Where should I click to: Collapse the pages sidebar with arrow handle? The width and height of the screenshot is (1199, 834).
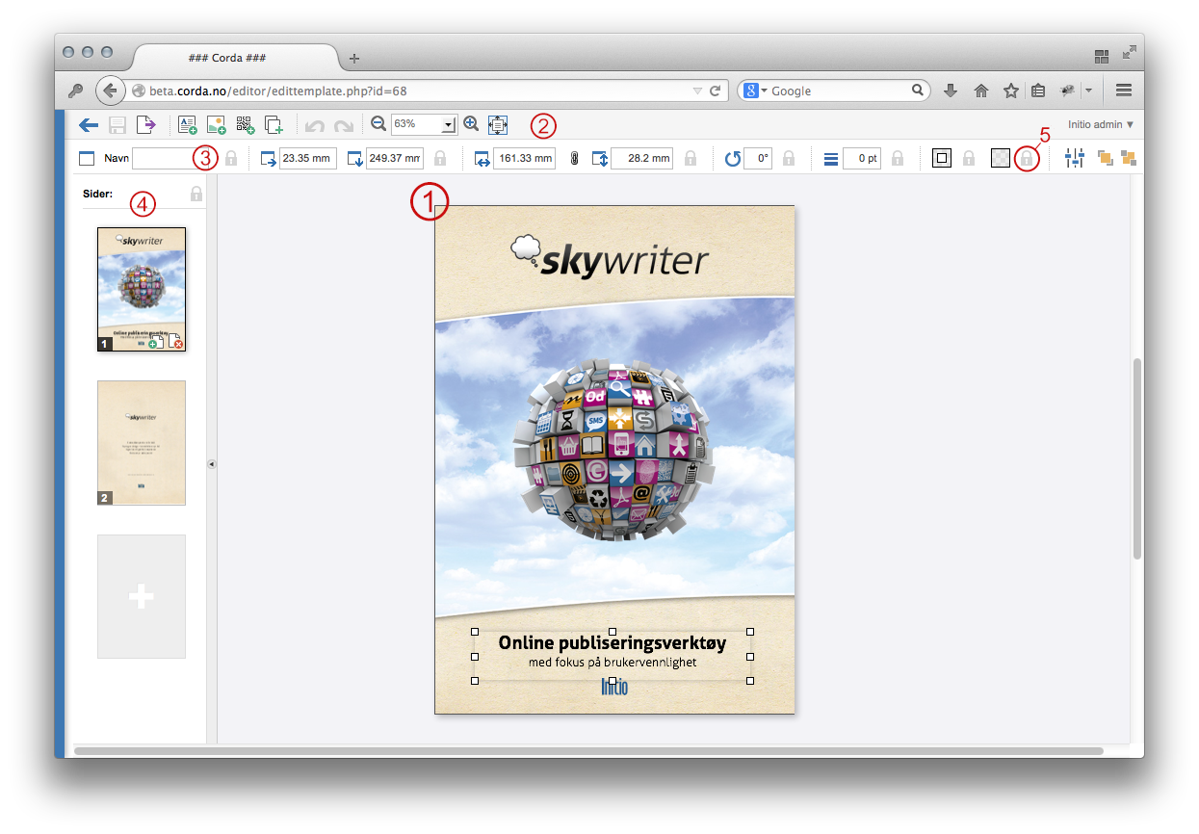(x=212, y=464)
